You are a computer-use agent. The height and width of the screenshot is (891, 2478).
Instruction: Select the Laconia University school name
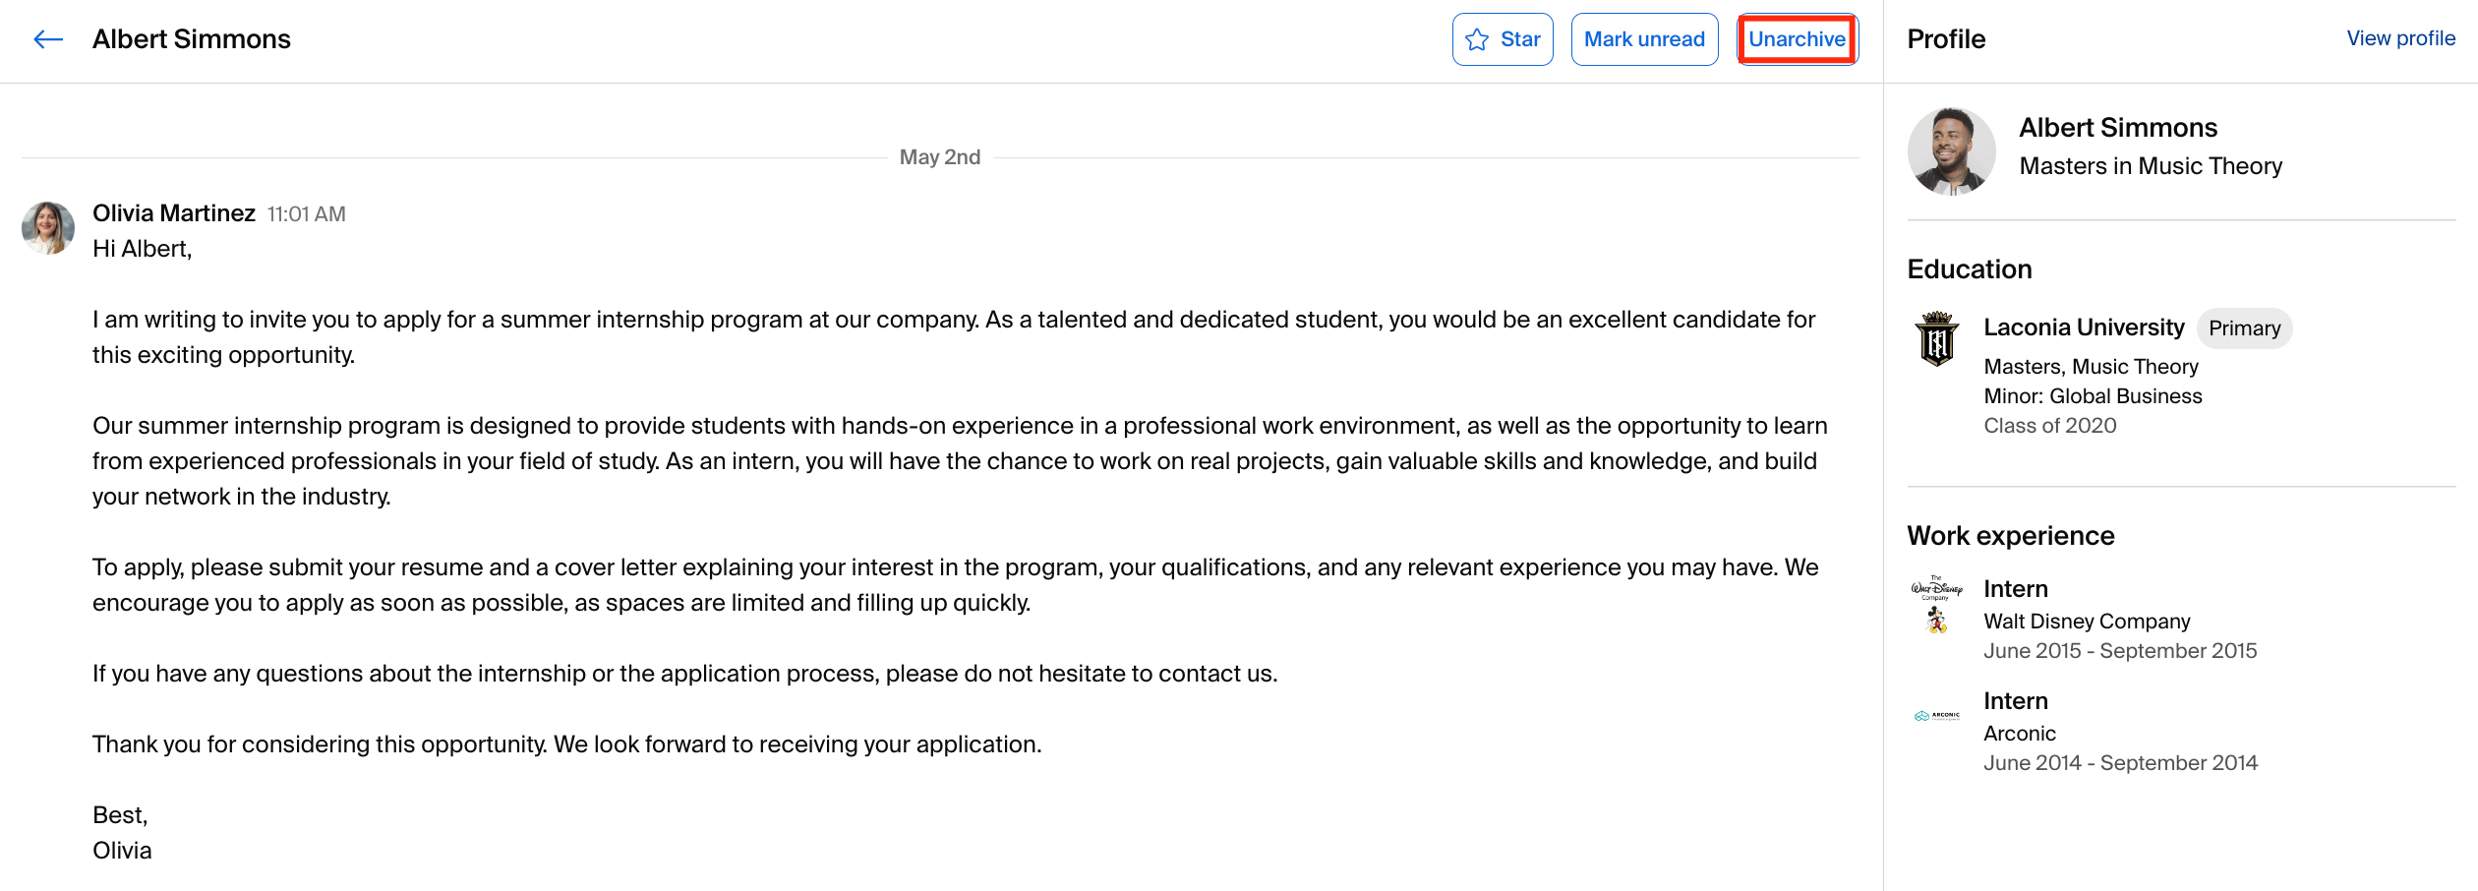pos(2084,327)
